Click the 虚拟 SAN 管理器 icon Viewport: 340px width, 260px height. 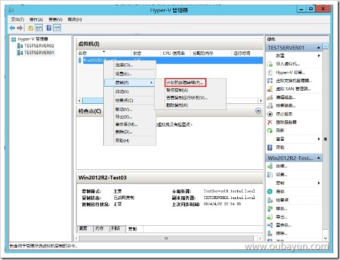point(270,89)
